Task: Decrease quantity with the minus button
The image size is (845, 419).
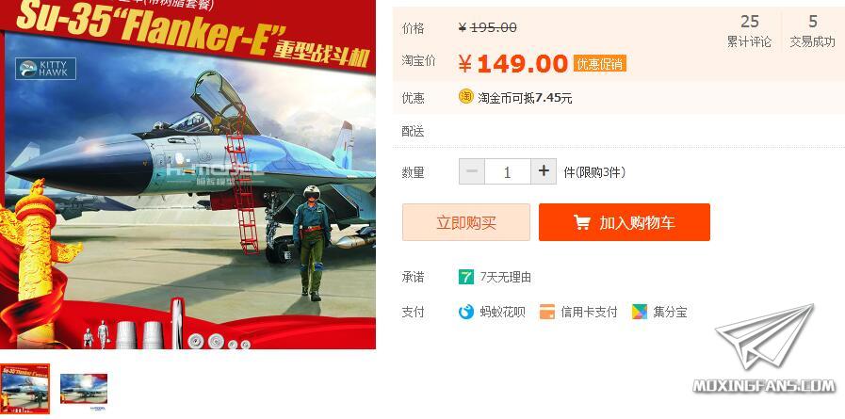Action: click(472, 171)
